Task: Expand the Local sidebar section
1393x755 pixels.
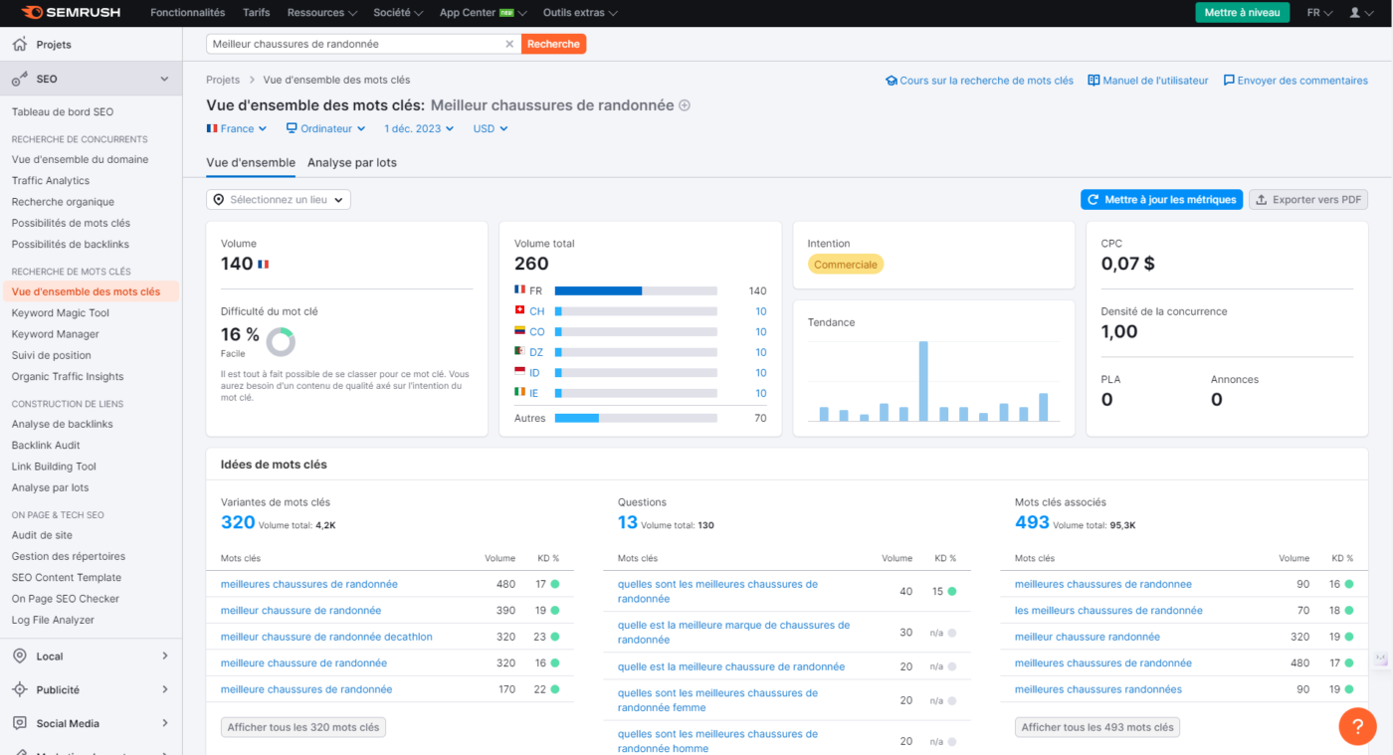Action: pos(165,656)
